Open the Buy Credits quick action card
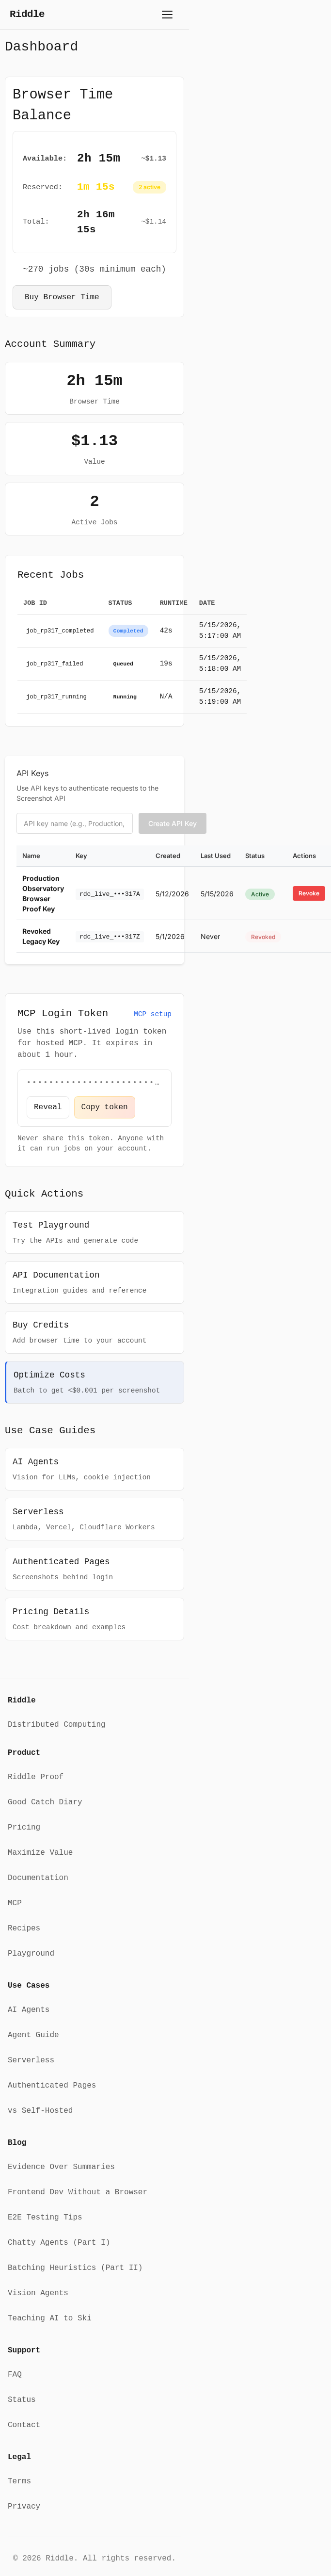Image resolution: width=331 pixels, height=2576 pixels. click(94, 1332)
